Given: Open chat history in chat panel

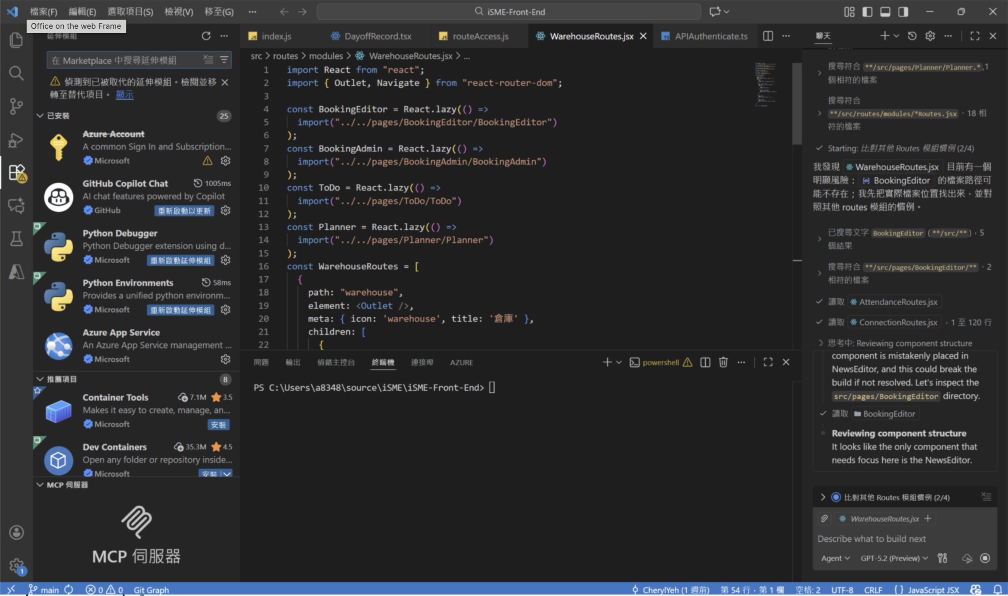Looking at the screenshot, I should coord(912,36).
